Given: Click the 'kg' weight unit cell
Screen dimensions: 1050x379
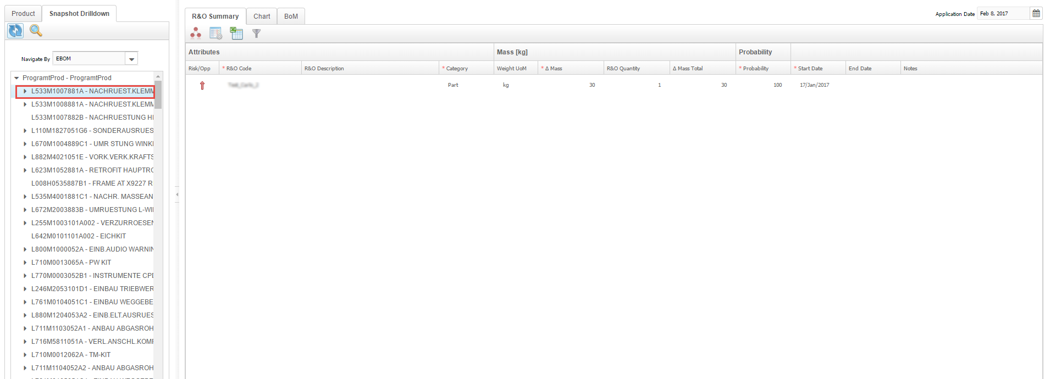Looking at the screenshot, I should click(506, 85).
